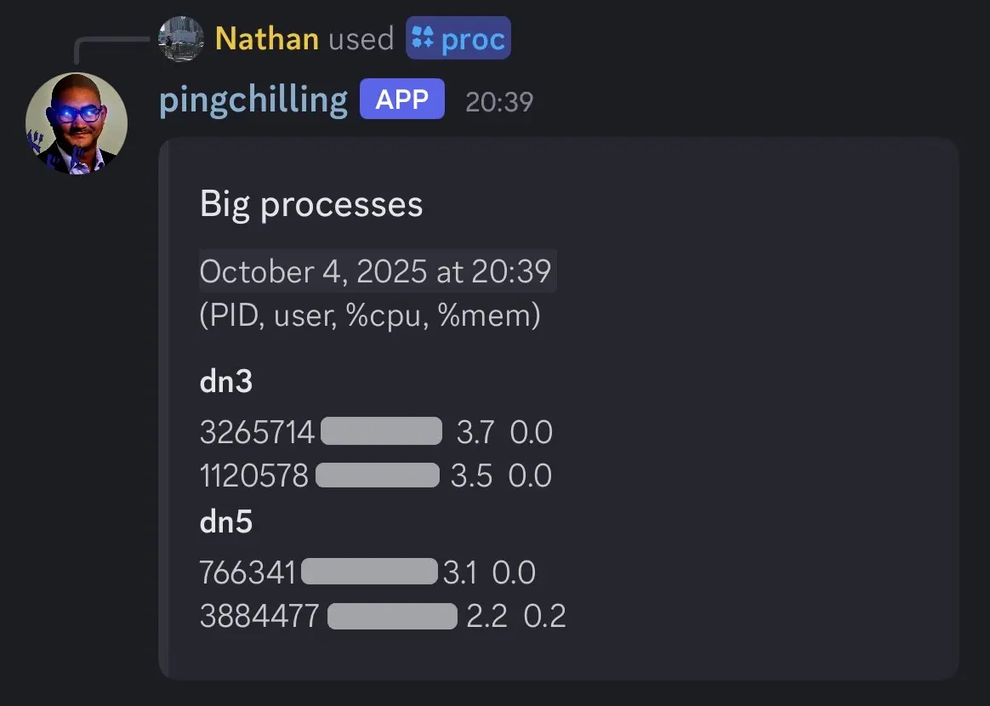Click the dn5 node heading

[x=226, y=521]
